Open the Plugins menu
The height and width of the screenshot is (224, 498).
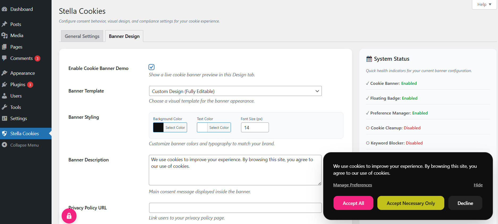26,85
